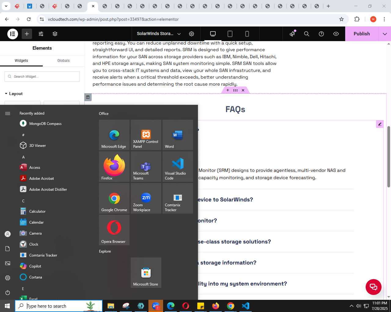Delete section with the X handle
Screen dimensions: 391x312
pyautogui.click(x=243, y=90)
